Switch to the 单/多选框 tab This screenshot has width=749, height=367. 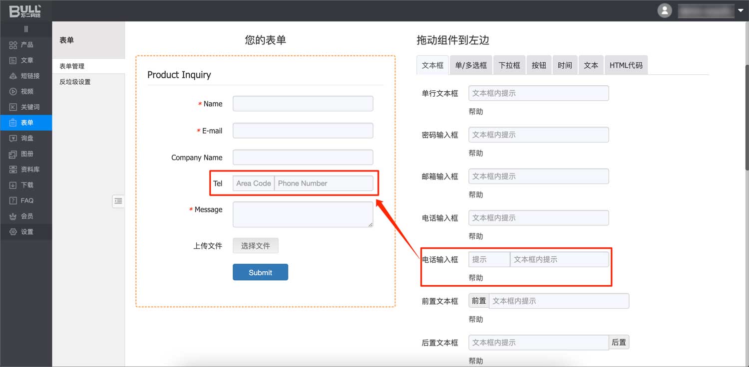[x=471, y=65]
